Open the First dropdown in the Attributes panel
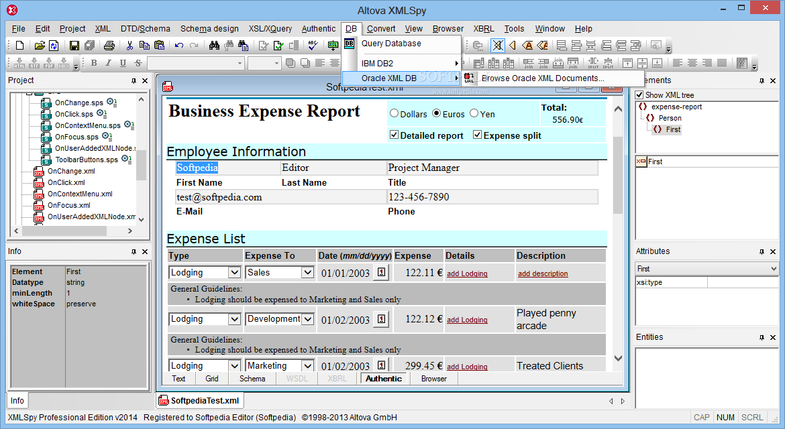 tap(774, 269)
